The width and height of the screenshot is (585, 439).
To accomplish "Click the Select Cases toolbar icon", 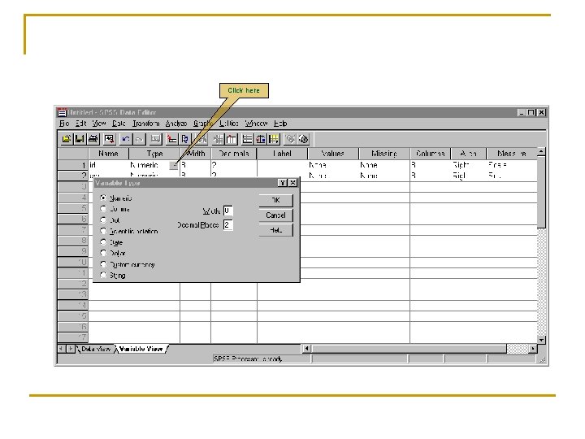I will (274, 139).
